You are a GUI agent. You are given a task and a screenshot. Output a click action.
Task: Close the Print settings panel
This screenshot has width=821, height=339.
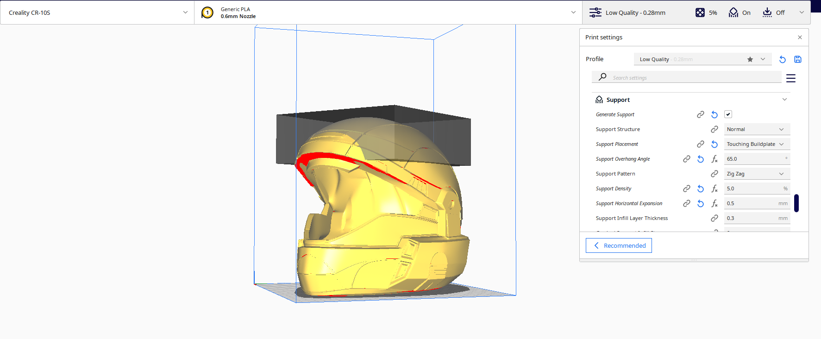click(800, 38)
